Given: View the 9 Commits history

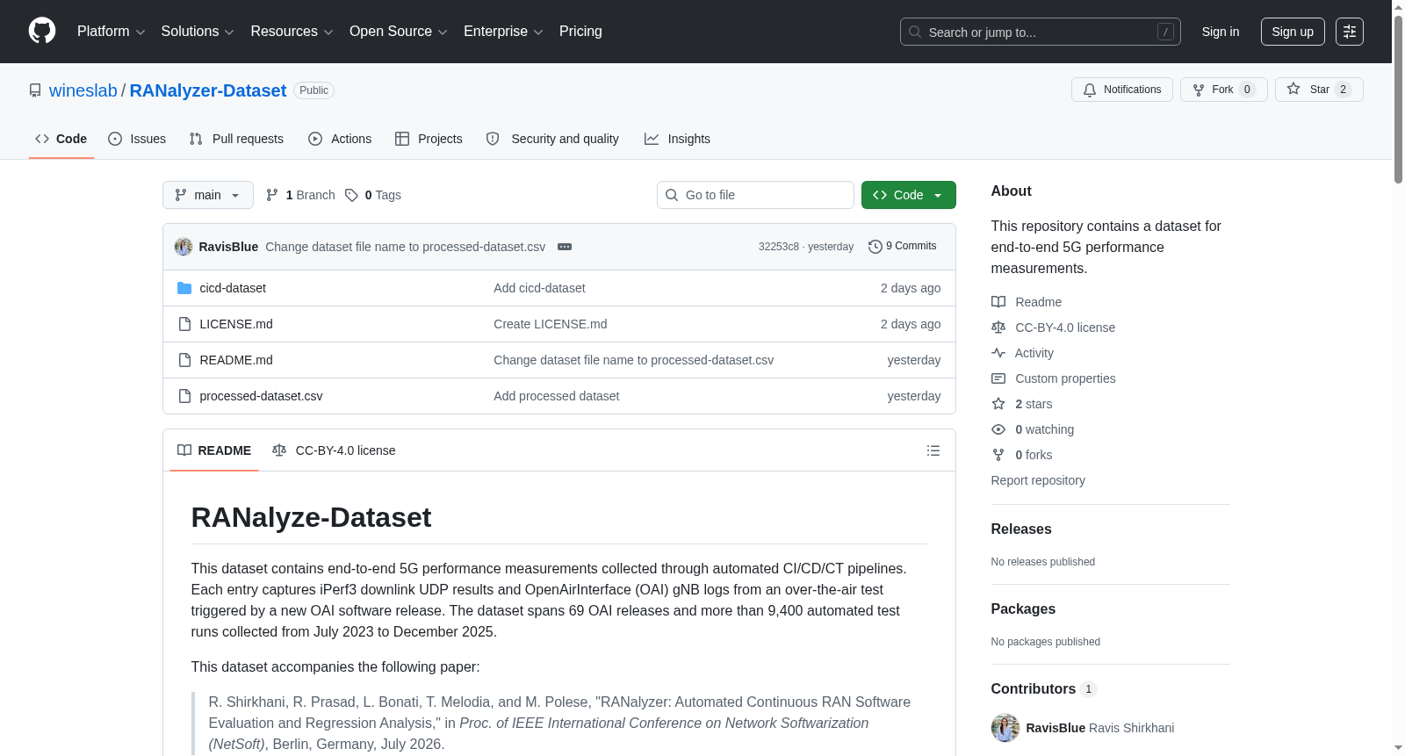Looking at the screenshot, I should (x=903, y=247).
